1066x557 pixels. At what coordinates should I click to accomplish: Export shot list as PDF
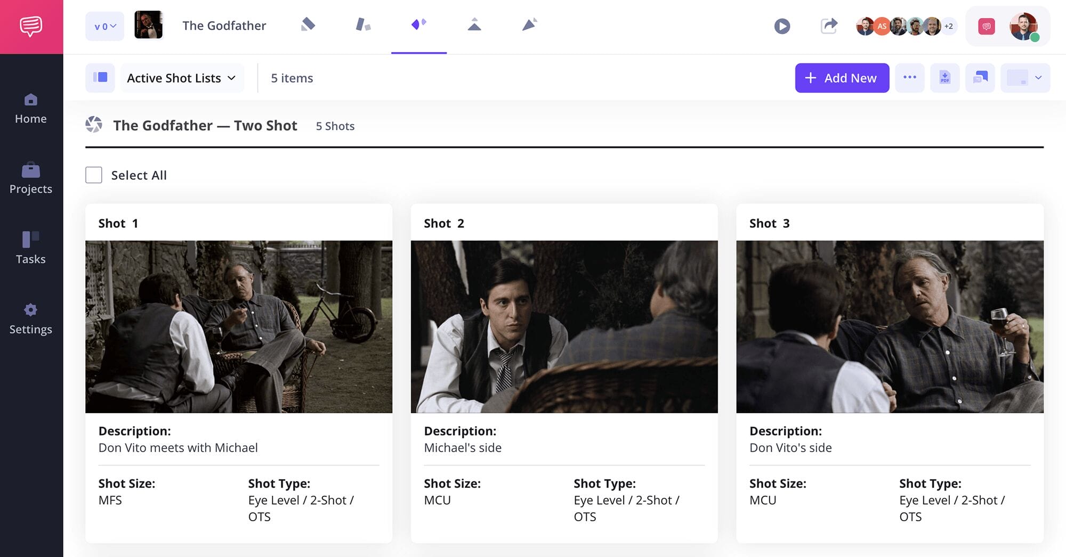(945, 78)
